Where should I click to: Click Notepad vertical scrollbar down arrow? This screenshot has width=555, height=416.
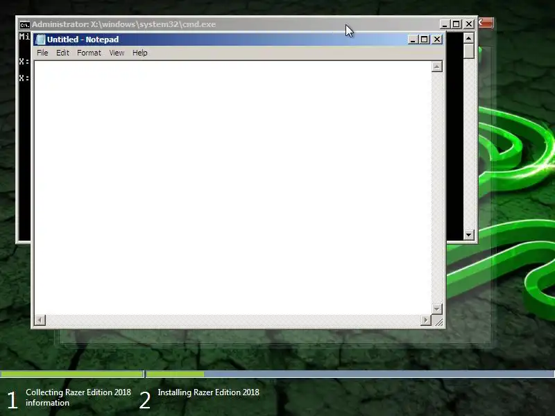click(437, 309)
